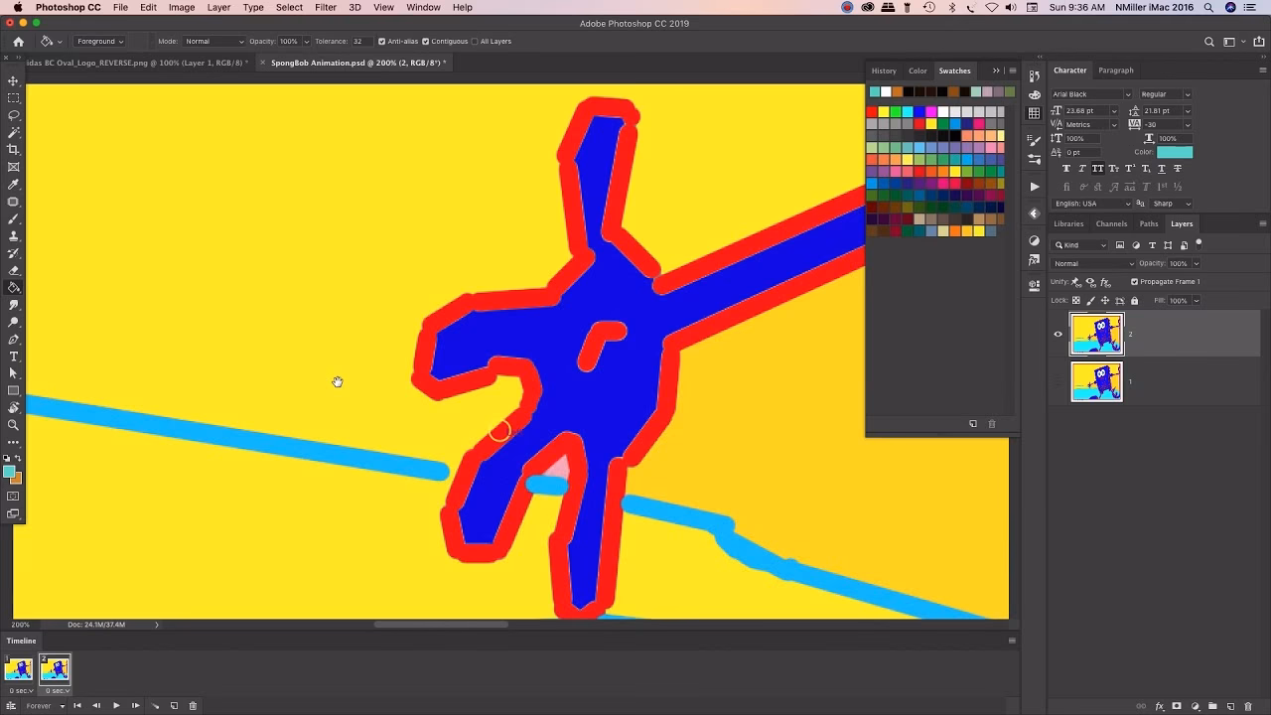Play the animation in the timeline
The image size is (1271, 715).
(x=116, y=705)
